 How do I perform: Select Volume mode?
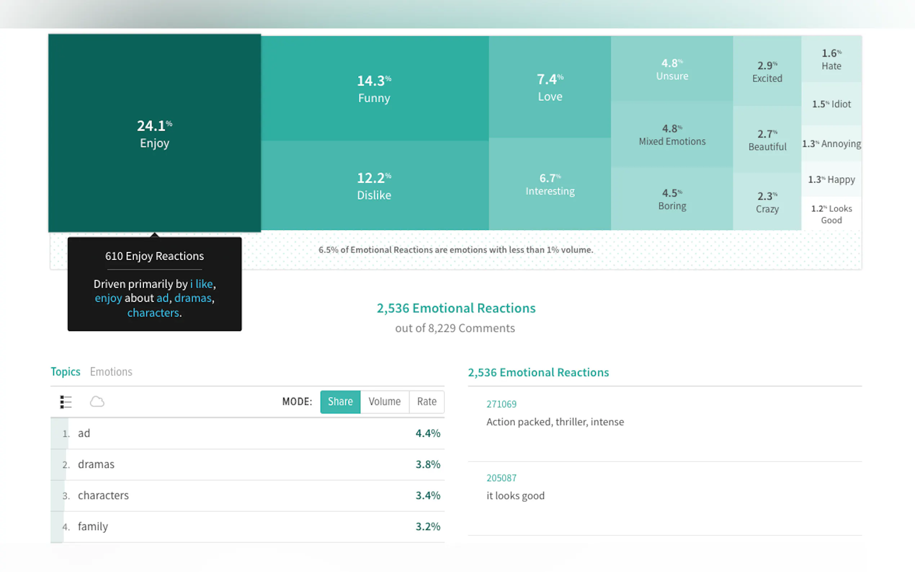tap(384, 401)
